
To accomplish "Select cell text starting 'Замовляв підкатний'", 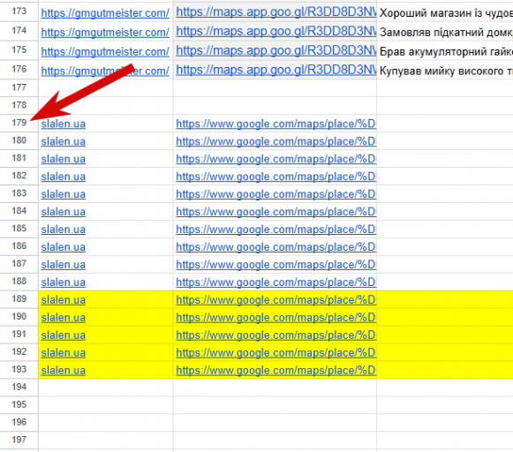I will 446,33.
